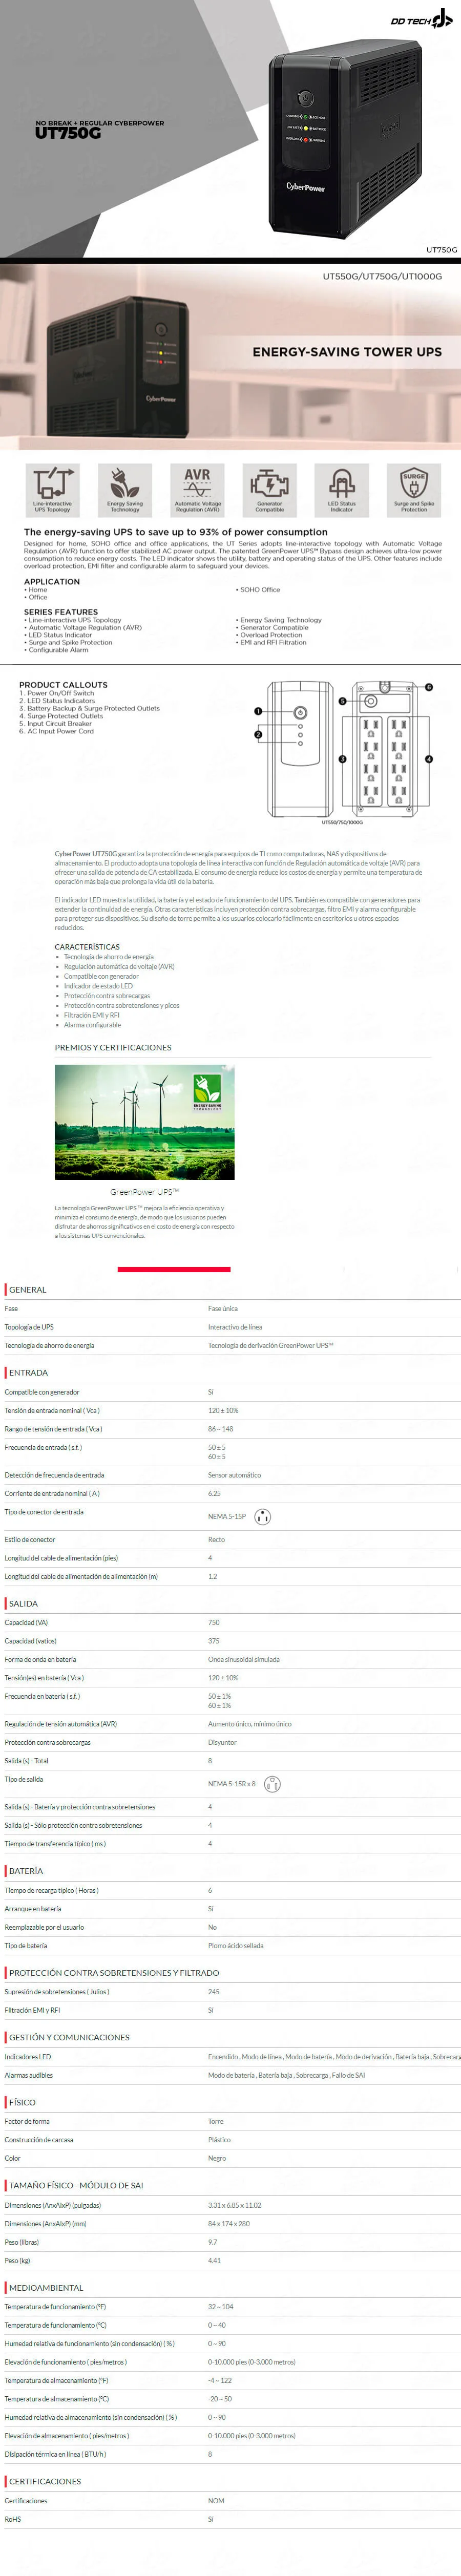Click the 'SOHO Office' application bullet
The image size is (461, 2576).
tap(258, 590)
